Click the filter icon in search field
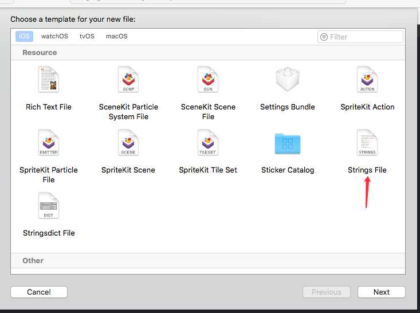The height and width of the screenshot is (313, 420). tap(324, 37)
